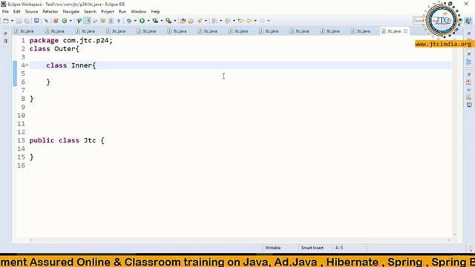Open the Refactor menu

[x=50, y=12]
